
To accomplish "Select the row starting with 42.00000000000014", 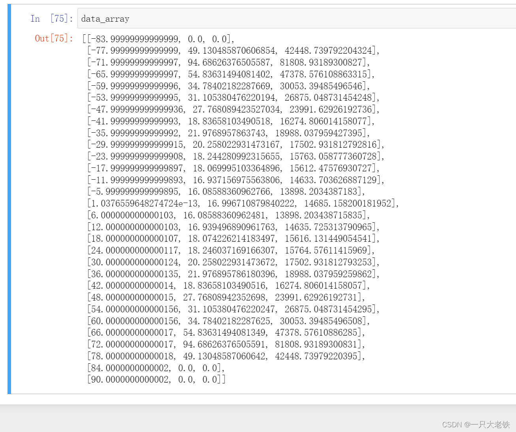I will coord(229,285).
